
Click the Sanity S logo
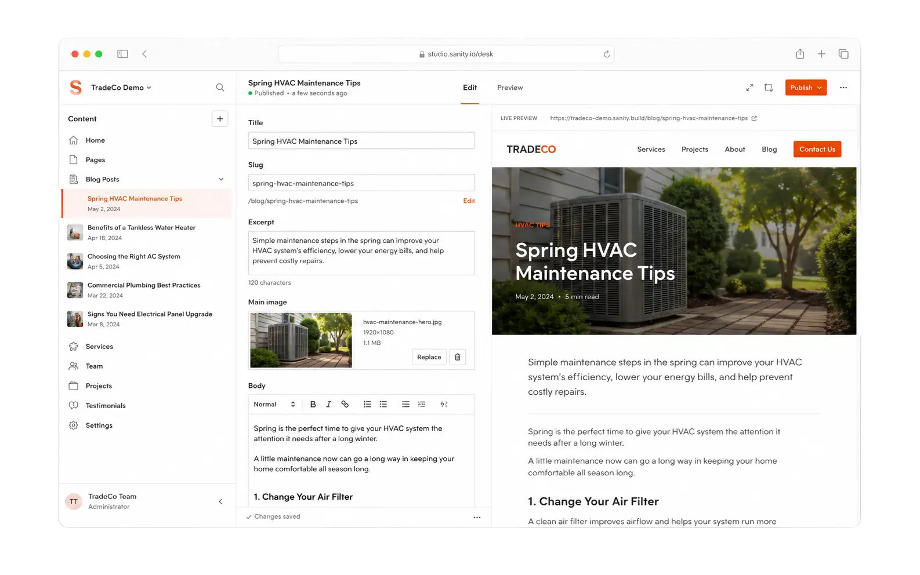75,88
